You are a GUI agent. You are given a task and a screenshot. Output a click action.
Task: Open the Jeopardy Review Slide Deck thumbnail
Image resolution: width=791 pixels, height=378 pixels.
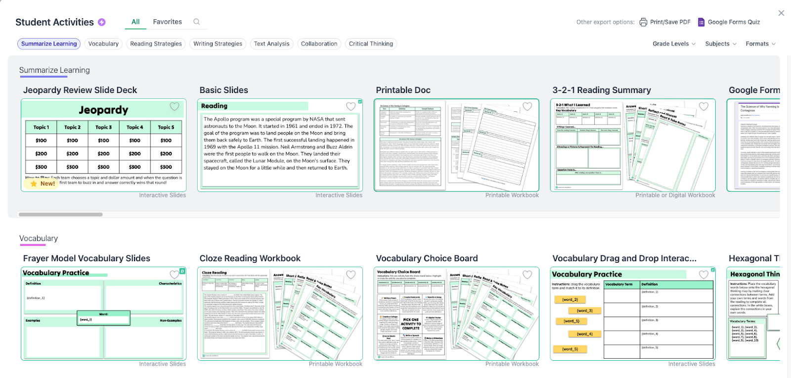click(x=103, y=145)
